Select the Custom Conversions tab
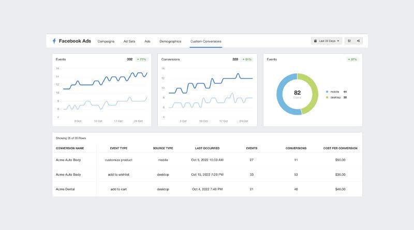 [x=205, y=41]
